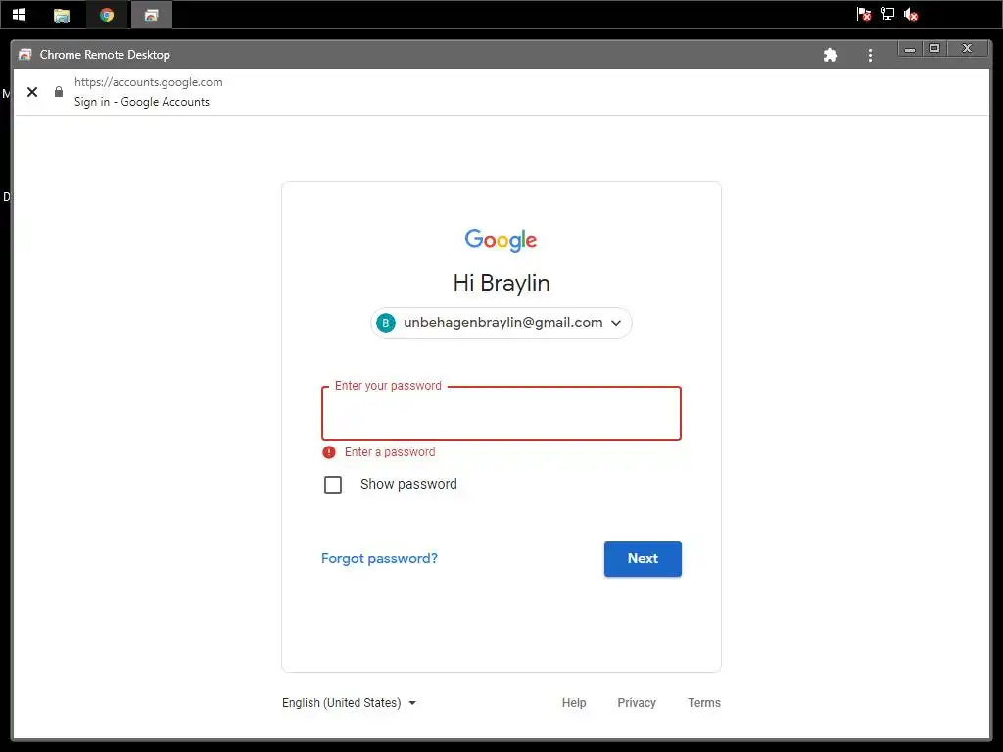The height and width of the screenshot is (752, 1003).
Task: Open the extensions puzzle piece icon
Action: coord(831,55)
